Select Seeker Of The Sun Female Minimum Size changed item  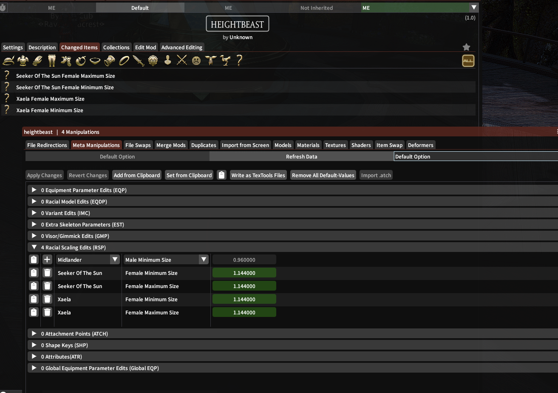pyautogui.click(x=238, y=87)
